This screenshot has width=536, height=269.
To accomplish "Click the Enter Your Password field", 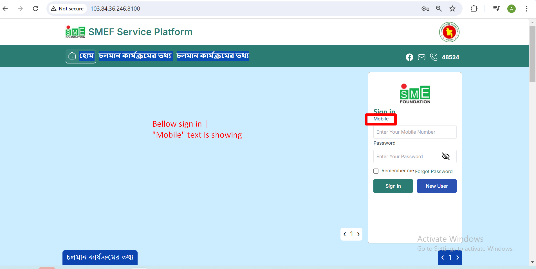I will pyautogui.click(x=415, y=156).
